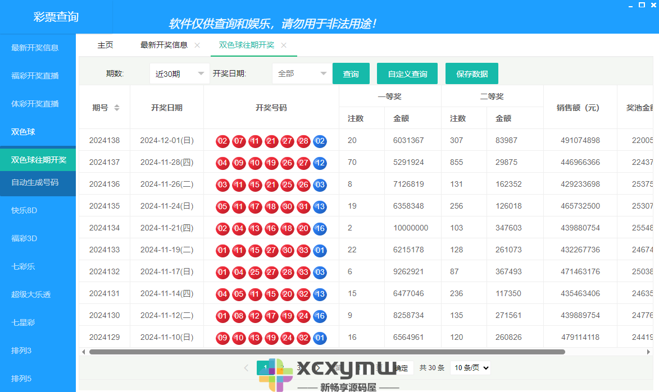This screenshot has width=659, height=392.
Task: Click red ball 02 in row 2024138
Action: [x=222, y=141]
